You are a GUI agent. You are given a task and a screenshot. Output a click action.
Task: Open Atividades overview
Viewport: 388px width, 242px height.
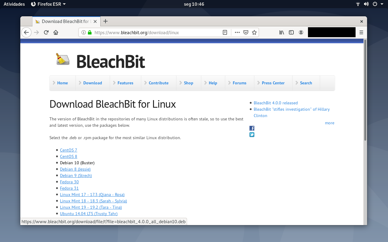click(14, 4)
